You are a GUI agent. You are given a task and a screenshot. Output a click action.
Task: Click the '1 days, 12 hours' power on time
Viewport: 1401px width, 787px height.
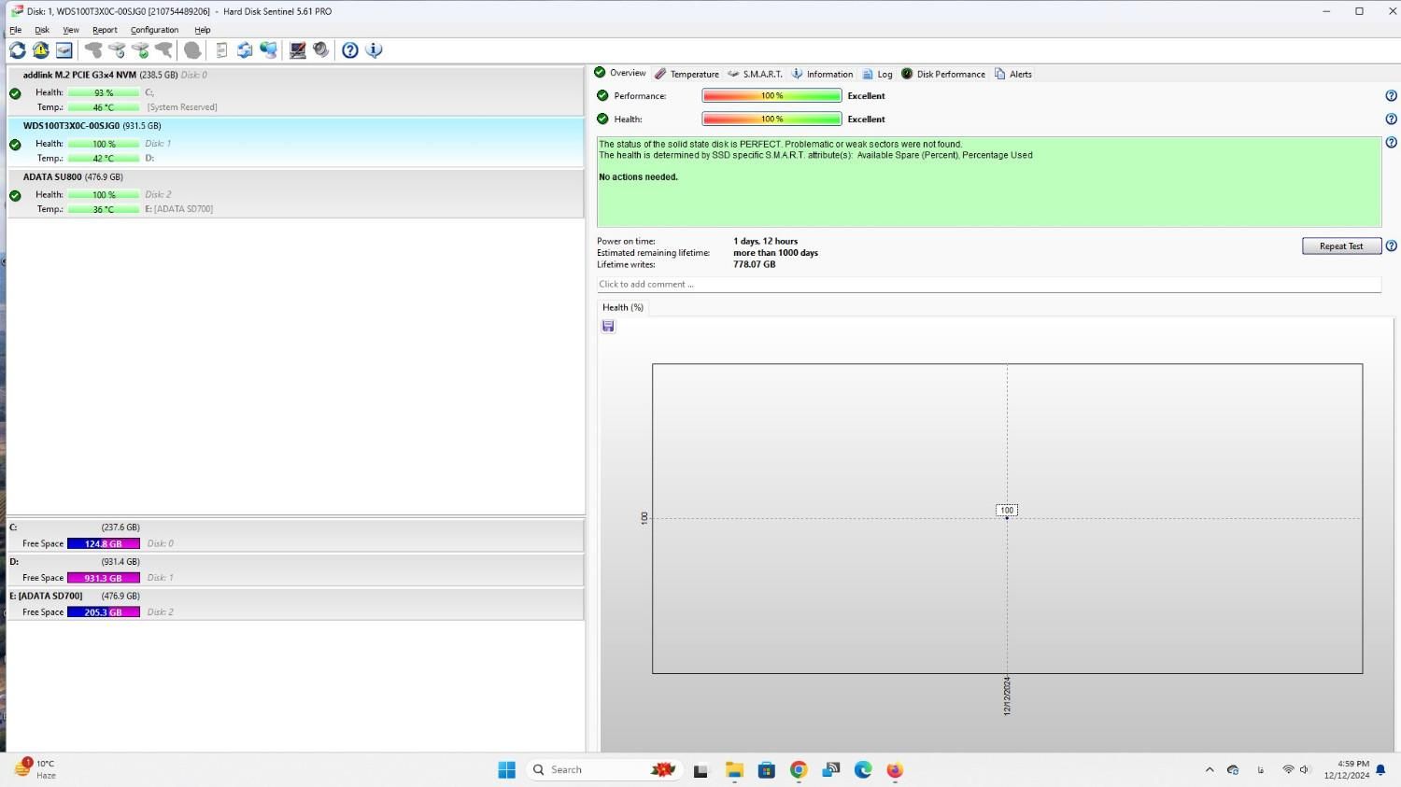[x=766, y=241]
